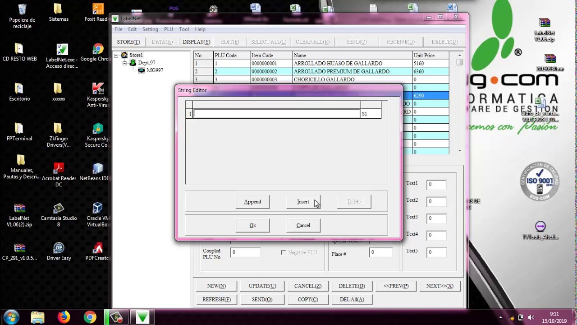Launch Camtasia Studio 8 from desktop
Screen dimensions: 577x325
tap(59, 214)
